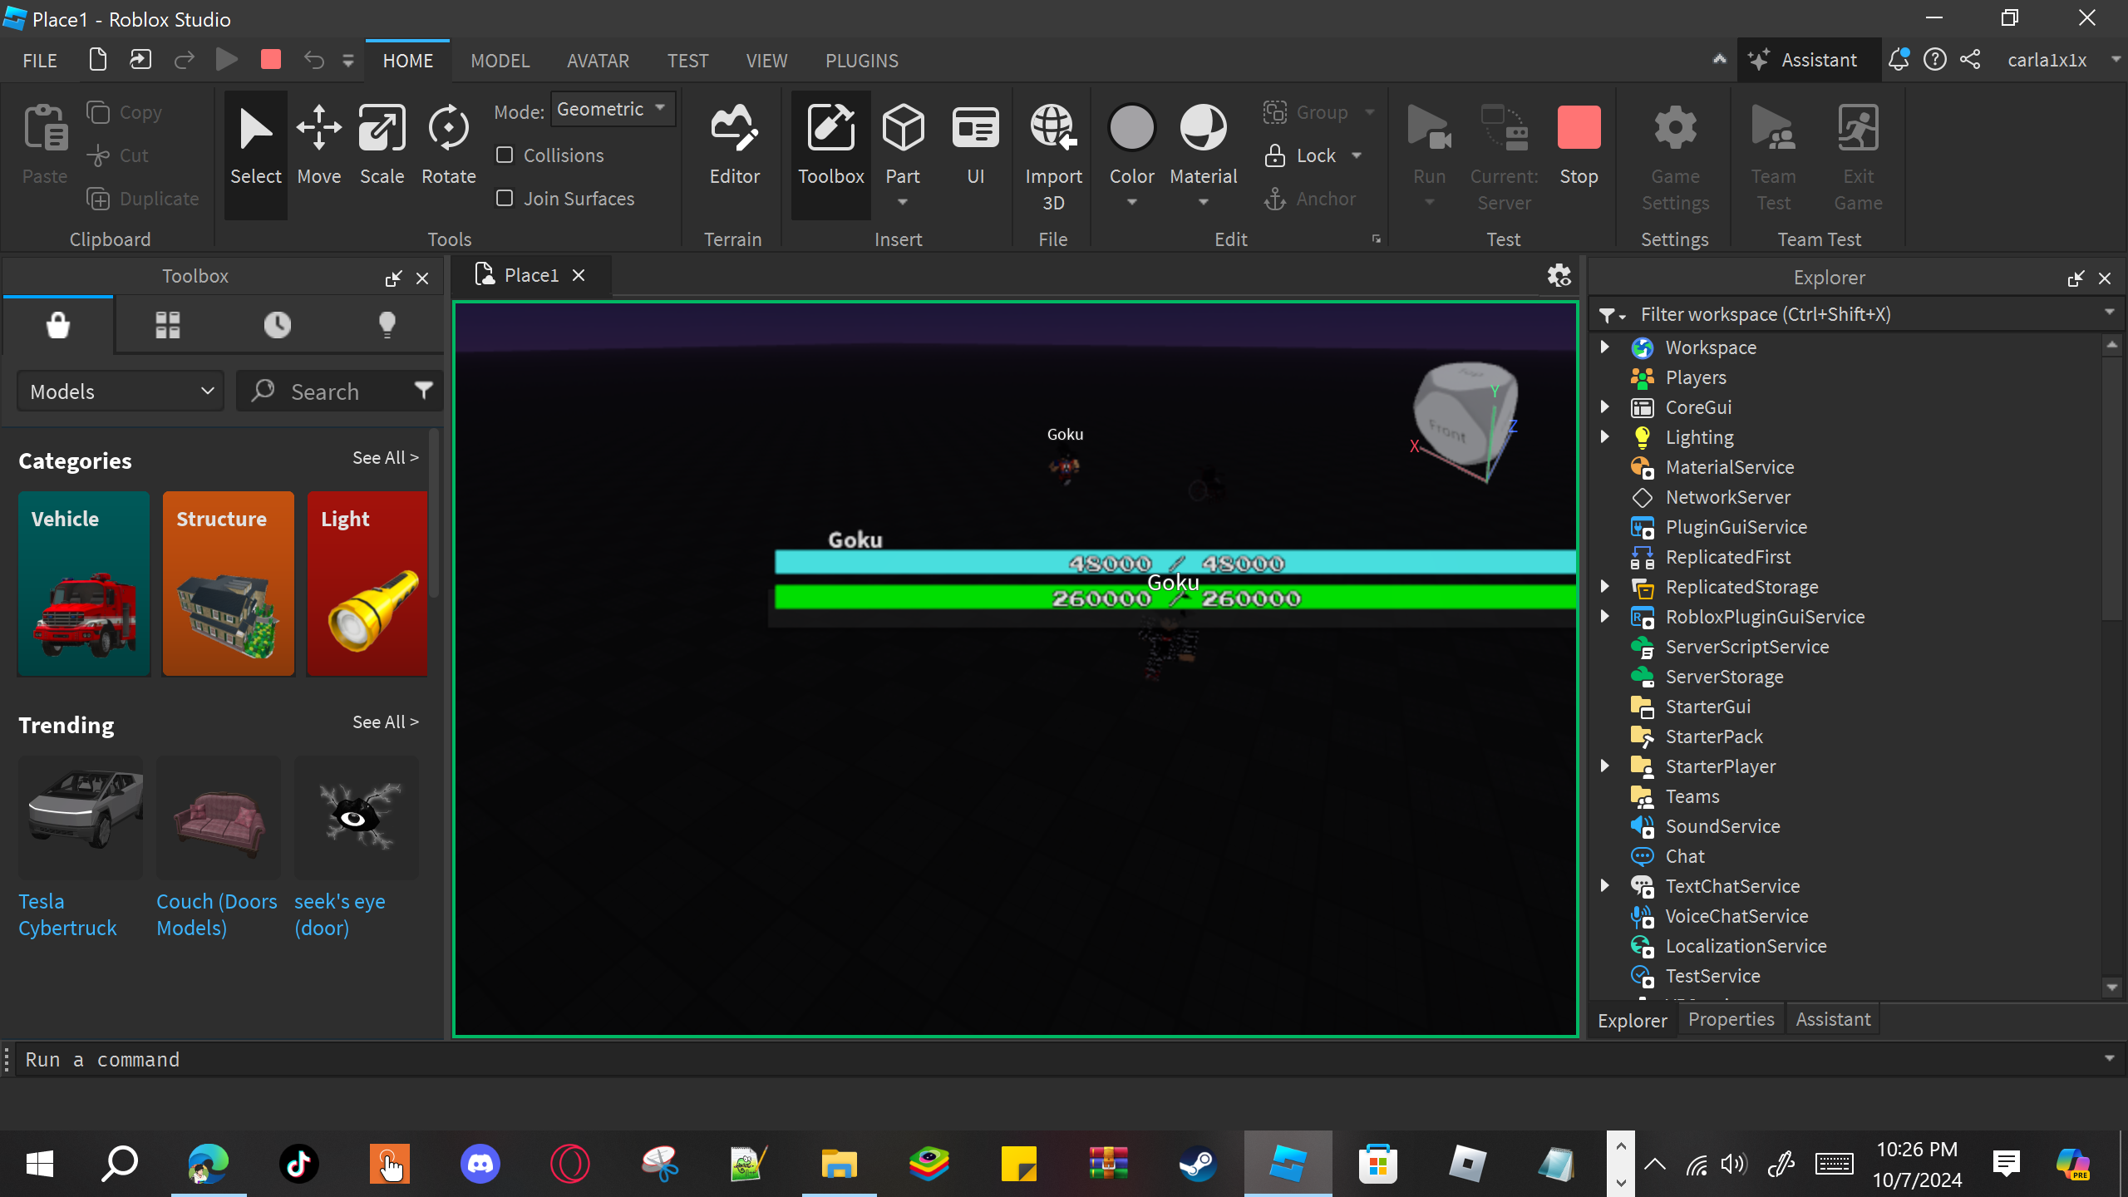
Task: Click See All next to Categories
Action: coord(385,458)
